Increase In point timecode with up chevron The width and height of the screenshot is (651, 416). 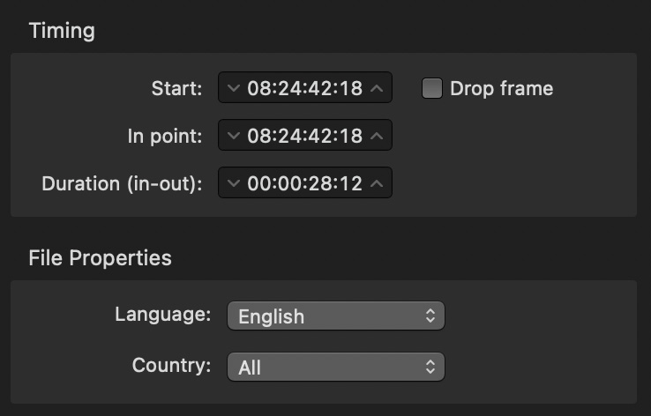[x=377, y=136]
